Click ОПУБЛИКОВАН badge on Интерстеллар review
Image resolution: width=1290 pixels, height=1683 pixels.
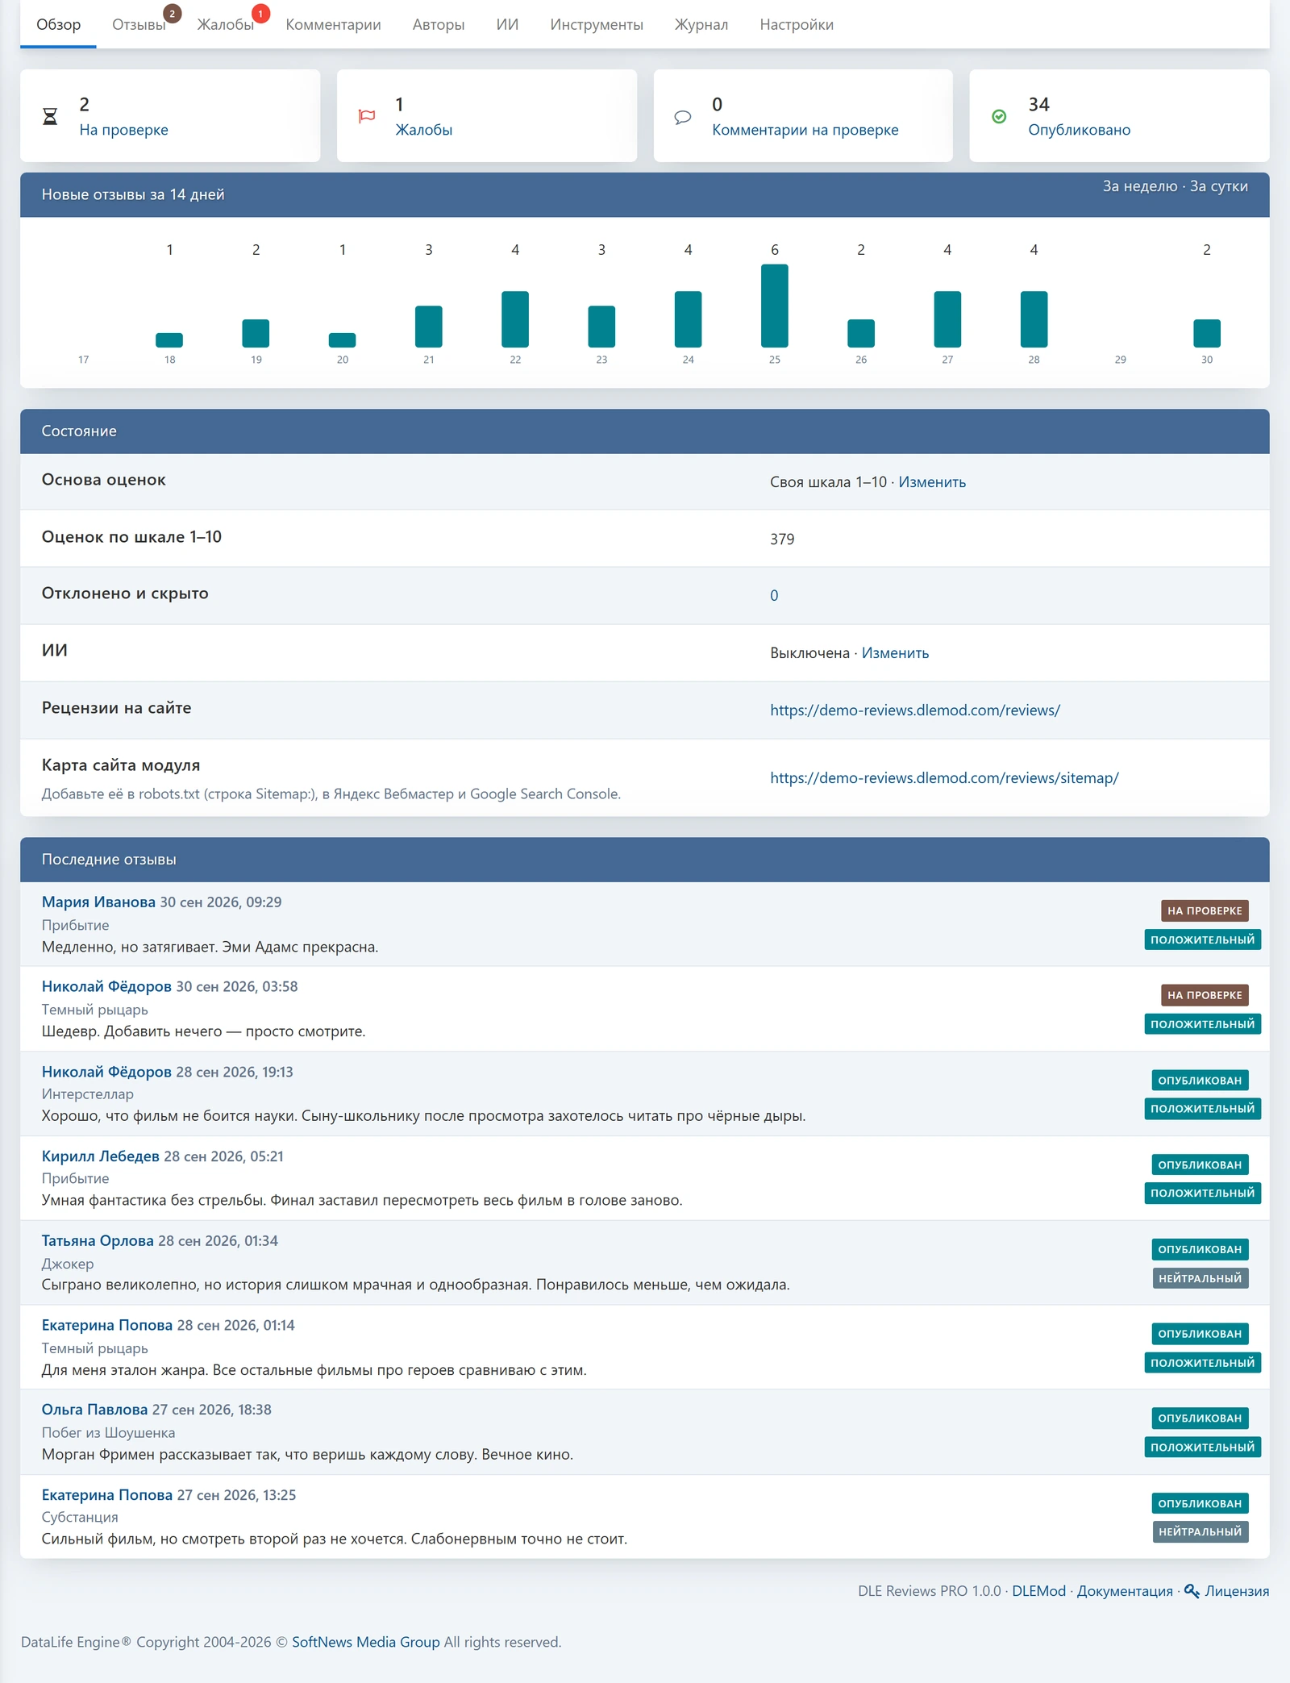point(1200,1081)
